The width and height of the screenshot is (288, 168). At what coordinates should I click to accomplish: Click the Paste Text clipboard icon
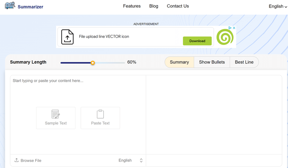pos(100,114)
